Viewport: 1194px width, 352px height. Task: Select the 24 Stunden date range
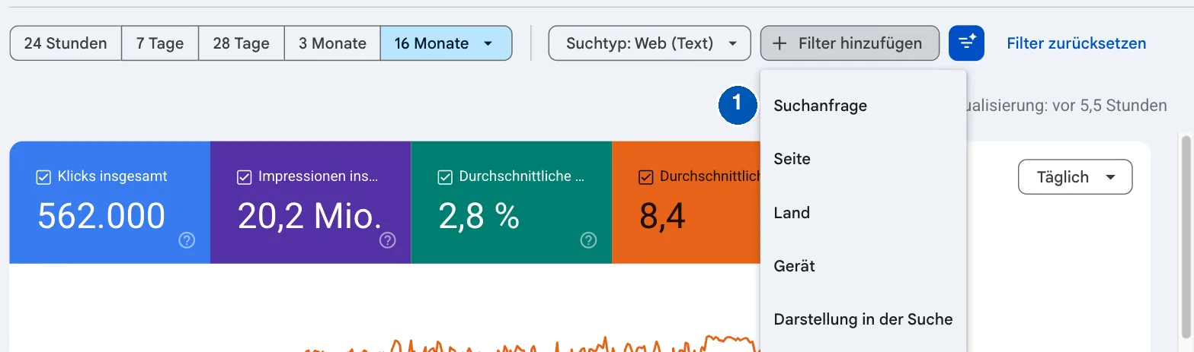point(66,43)
